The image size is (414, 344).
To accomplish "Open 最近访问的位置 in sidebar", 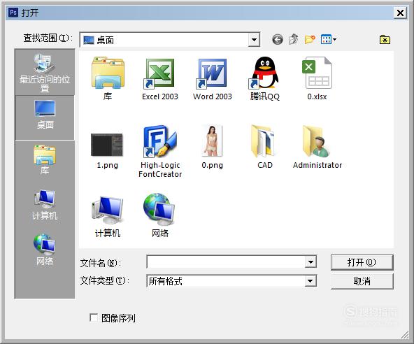I will point(45,72).
